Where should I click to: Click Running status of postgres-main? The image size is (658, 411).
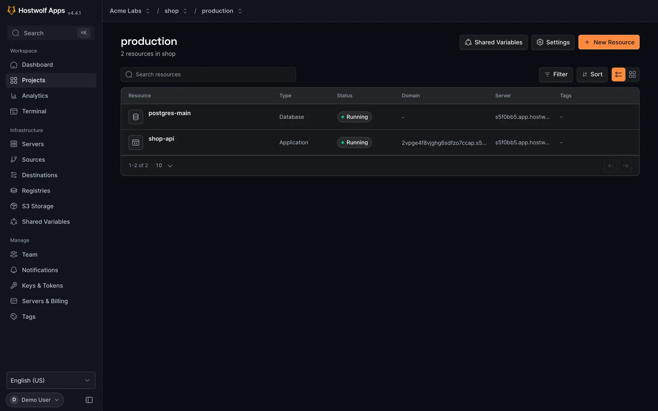click(x=354, y=117)
